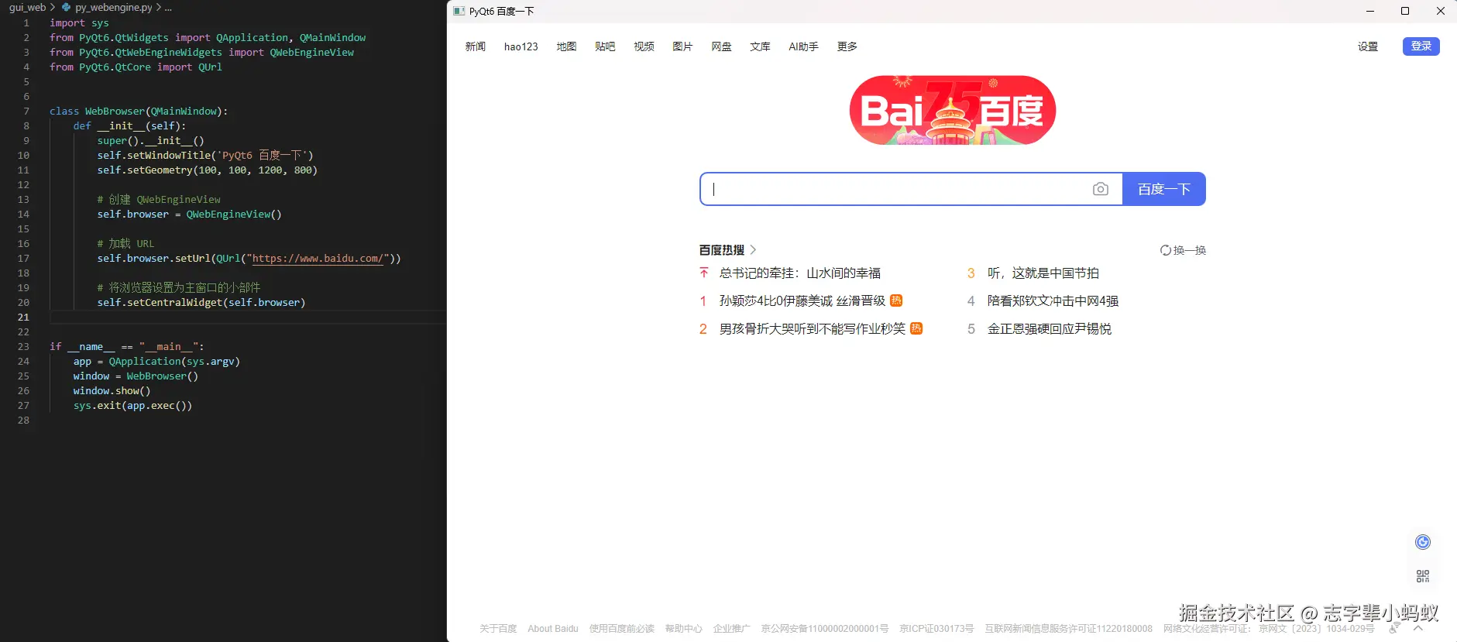The width and height of the screenshot is (1457, 642).
Task: Open headline 孙颖莎4比0伊藤美诚 丝滑晋级
Action: [802, 300]
